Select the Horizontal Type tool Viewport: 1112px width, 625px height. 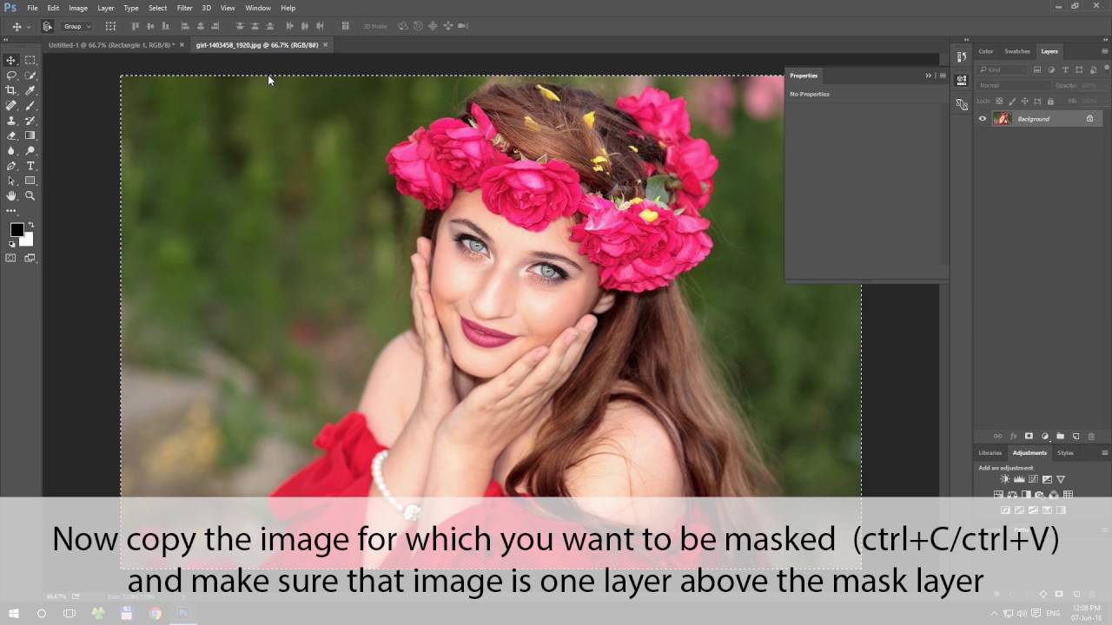[x=30, y=166]
